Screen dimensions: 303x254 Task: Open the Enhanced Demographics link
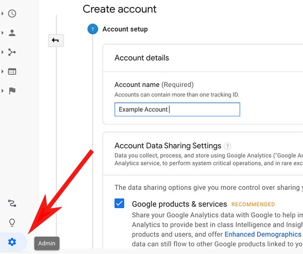click(x=262, y=234)
